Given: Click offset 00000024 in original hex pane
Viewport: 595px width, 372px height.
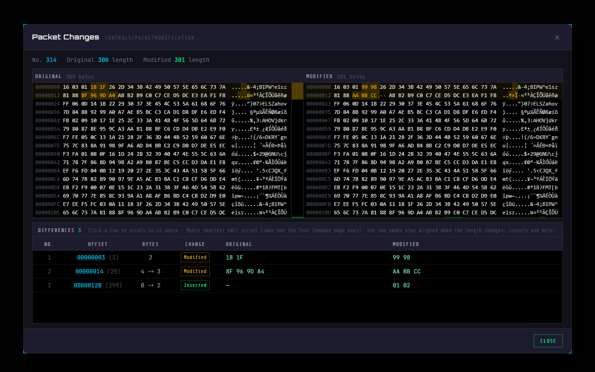Looking at the screenshot, I should click(x=48, y=104).
